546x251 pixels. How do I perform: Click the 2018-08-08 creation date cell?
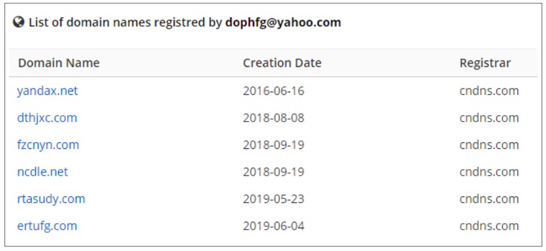274,118
